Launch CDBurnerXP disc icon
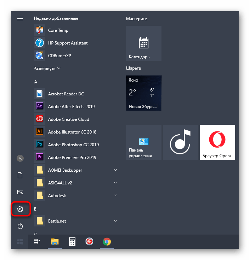Screen dimensions: 250x260 pyautogui.click(x=40, y=55)
